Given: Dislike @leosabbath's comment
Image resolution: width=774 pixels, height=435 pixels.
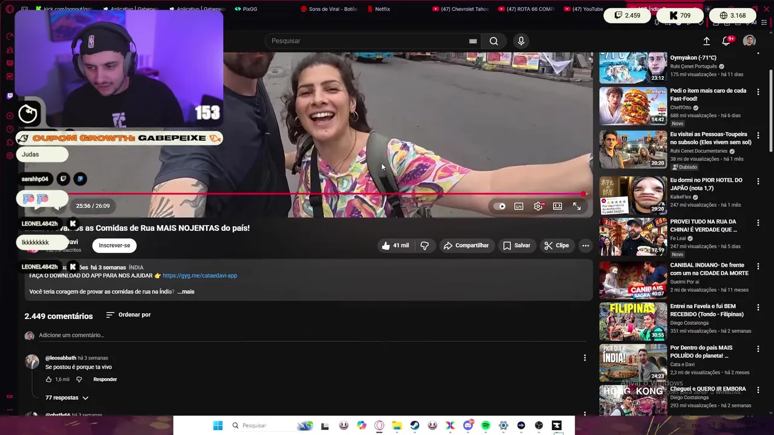Looking at the screenshot, I should click(x=79, y=379).
